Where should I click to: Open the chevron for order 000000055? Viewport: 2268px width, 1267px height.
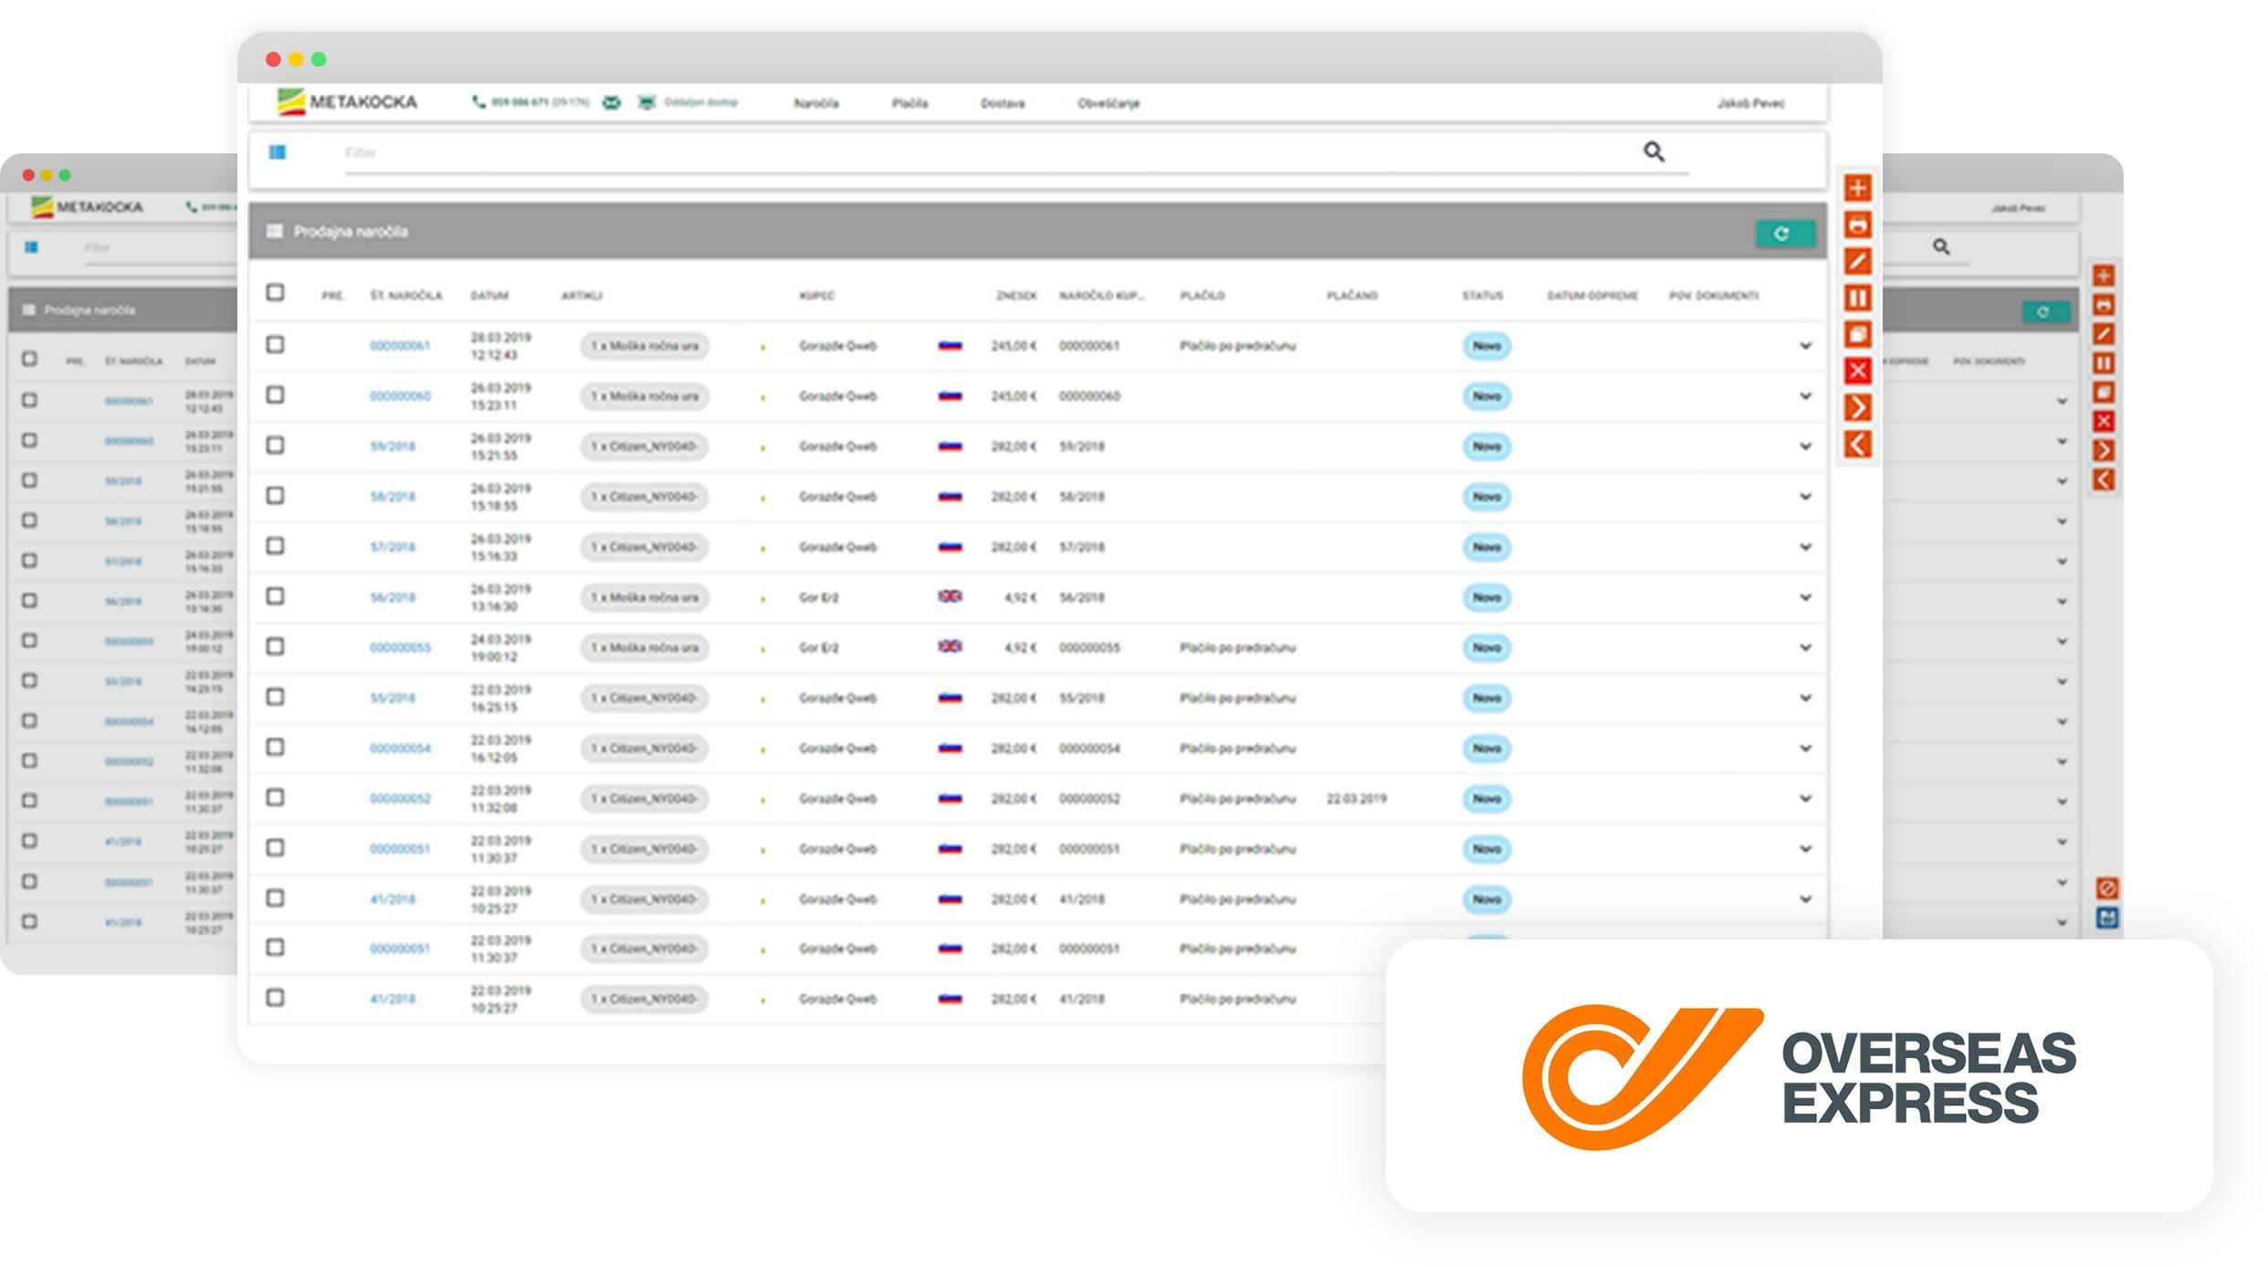1805,647
